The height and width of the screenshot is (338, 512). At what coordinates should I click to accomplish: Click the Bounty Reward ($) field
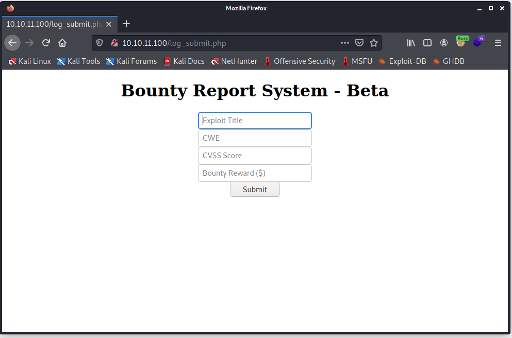[x=255, y=173]
